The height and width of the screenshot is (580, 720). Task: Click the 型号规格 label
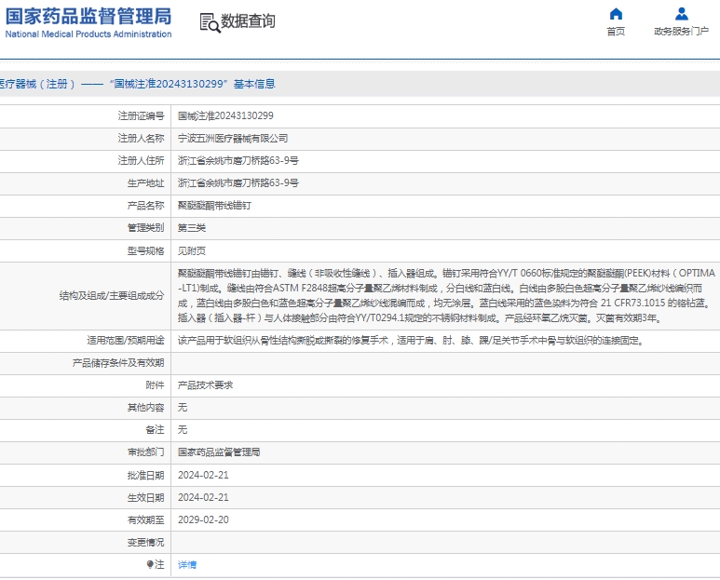point(145,251)
